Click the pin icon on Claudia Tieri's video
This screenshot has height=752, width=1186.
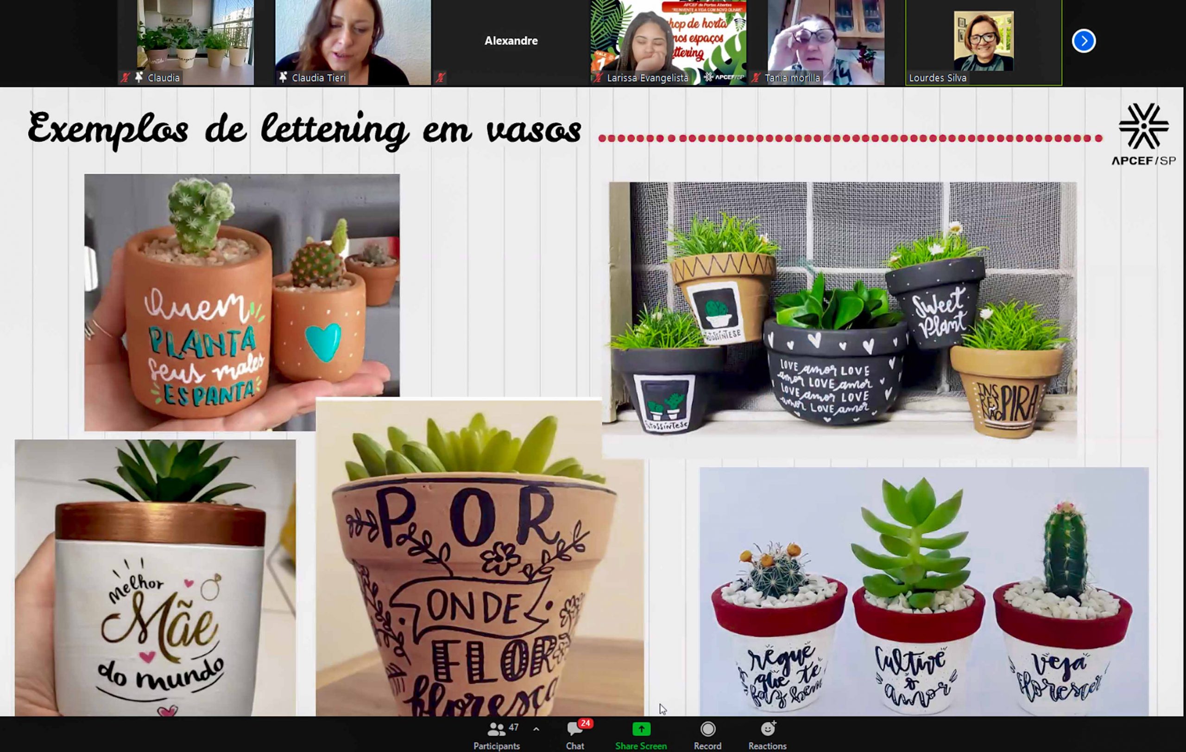[x=283, y=77]
